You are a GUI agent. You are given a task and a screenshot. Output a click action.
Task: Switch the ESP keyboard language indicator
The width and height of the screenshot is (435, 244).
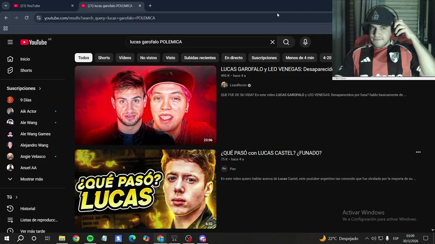click(396, 239)
